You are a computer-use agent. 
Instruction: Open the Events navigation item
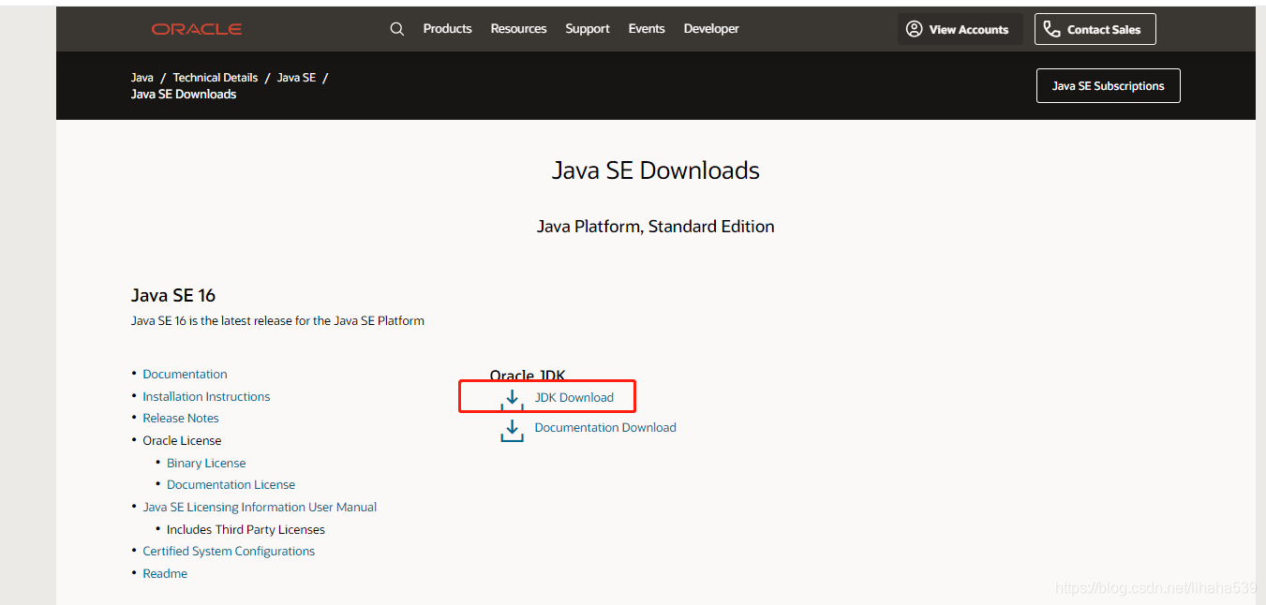tap(647, 28)
